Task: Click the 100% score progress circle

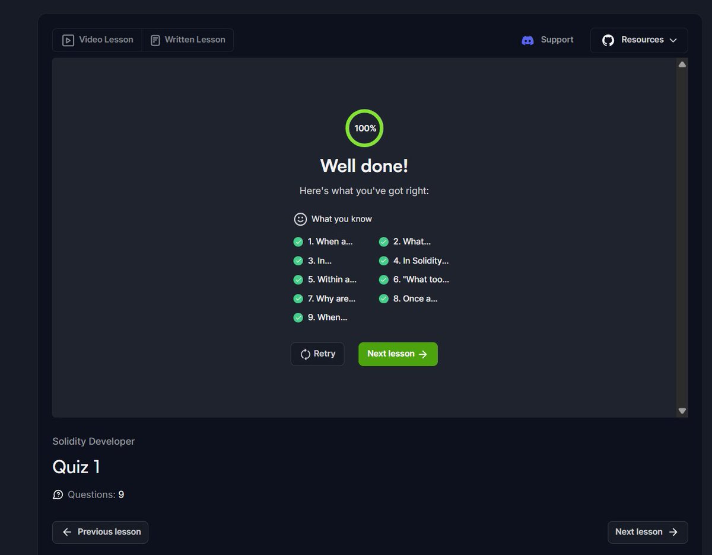Action: pos(364,128)
